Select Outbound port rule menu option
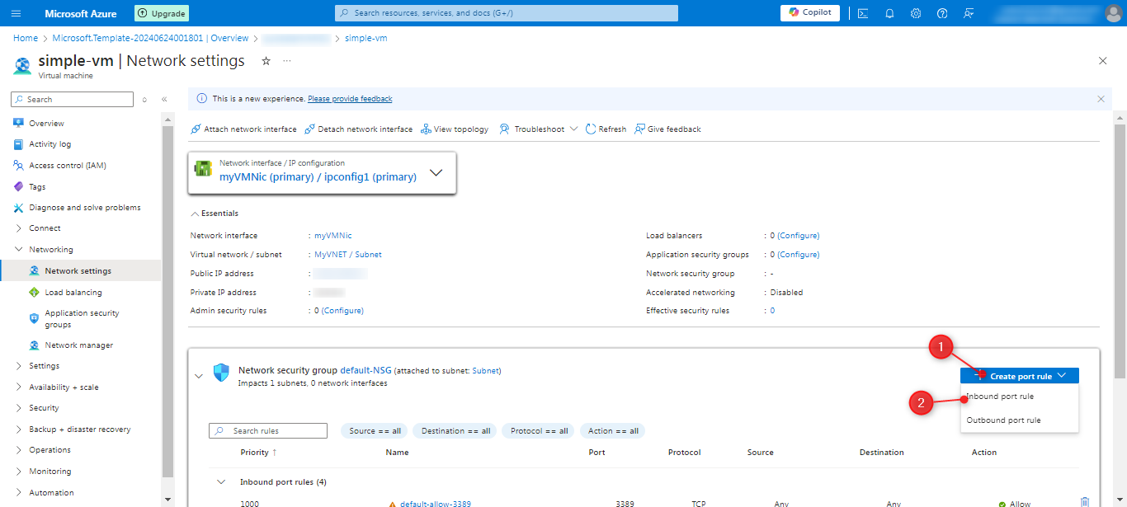 click(1003, 420)
